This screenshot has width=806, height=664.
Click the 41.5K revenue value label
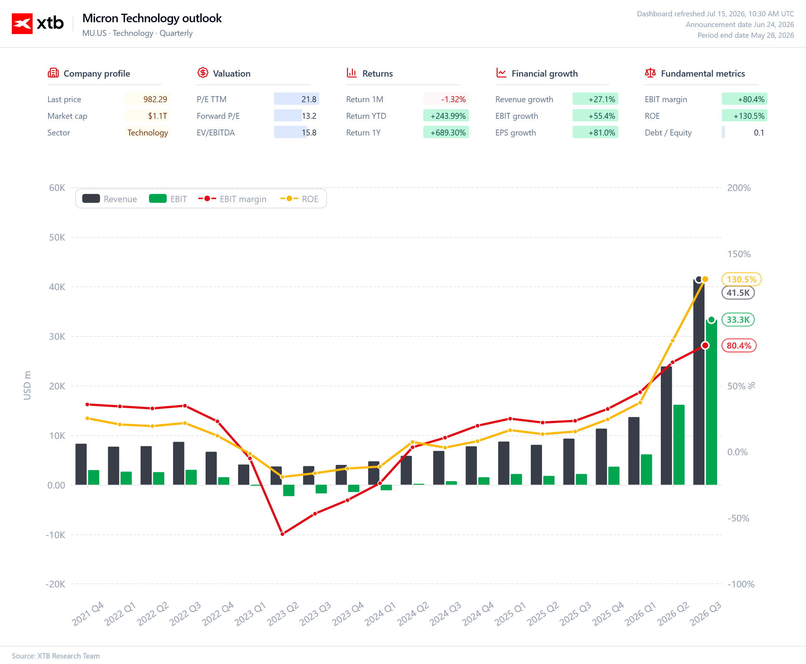[738, 293]
